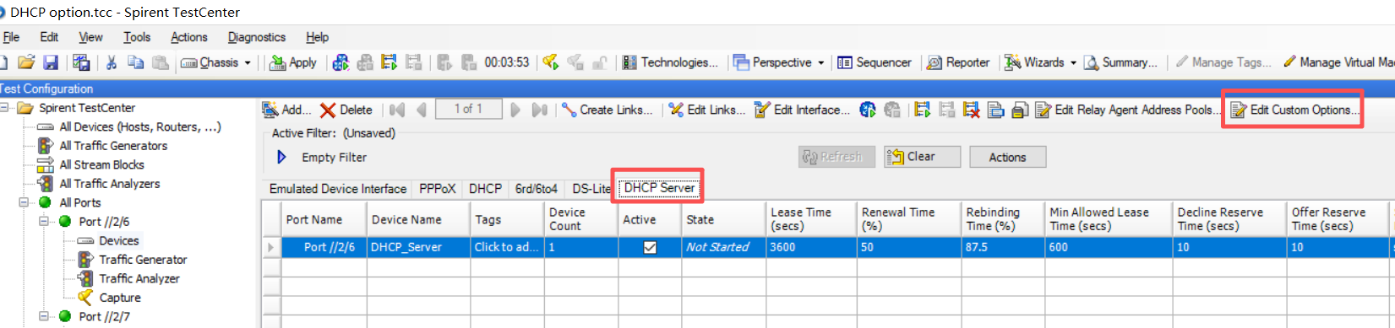The image size is (1395, 328).
Task: Add a new device
Action: pos(286,110)
